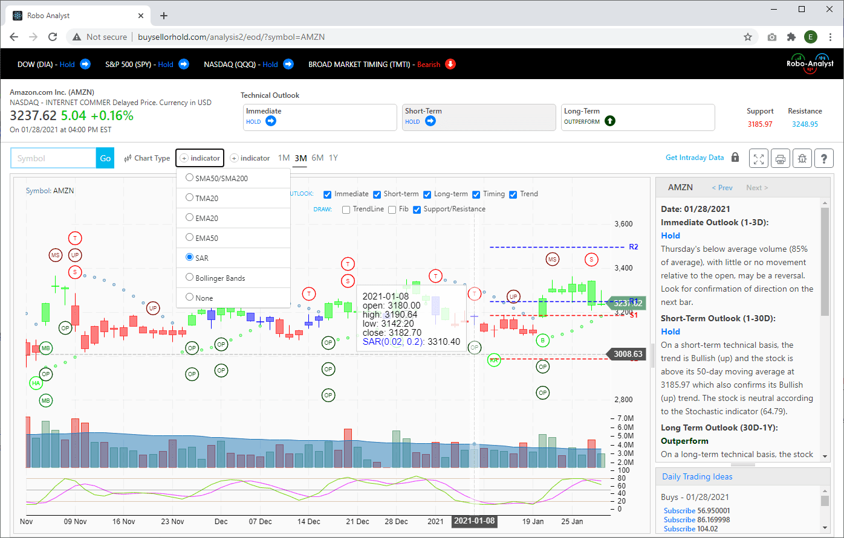Viewport: 844px width, 538px height.
Task: Click the green Outperform up-arrow icon in Long-Term
Action: click(610, 121)
